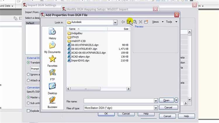Choose the Sub units radio button
The width and height of the screenshot is (219, 123).
click(28, 103)
